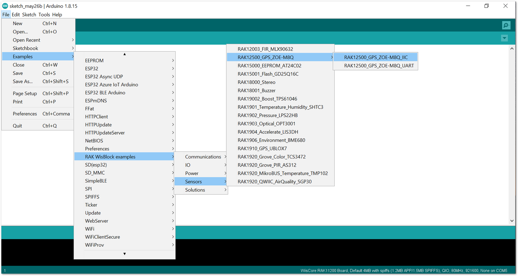Select the RAK12500_GPS_ZOE-M8Q entry
518x276 pixels.
280,57
